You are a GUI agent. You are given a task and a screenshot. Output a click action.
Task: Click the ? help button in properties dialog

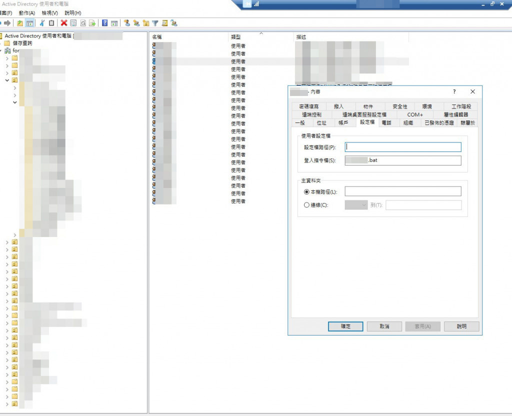(x=454, y=92)
